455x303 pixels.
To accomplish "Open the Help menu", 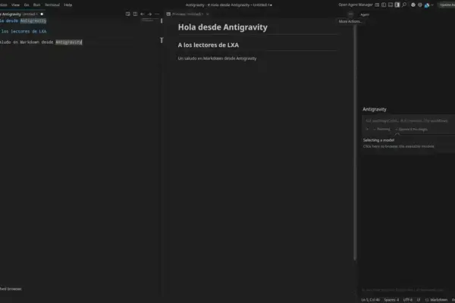I will click(68, 5).
